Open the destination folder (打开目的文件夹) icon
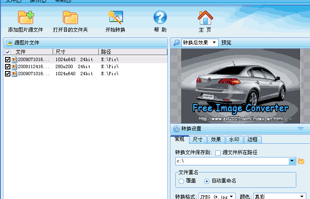The image size is (310, 199). coord(70,17)
